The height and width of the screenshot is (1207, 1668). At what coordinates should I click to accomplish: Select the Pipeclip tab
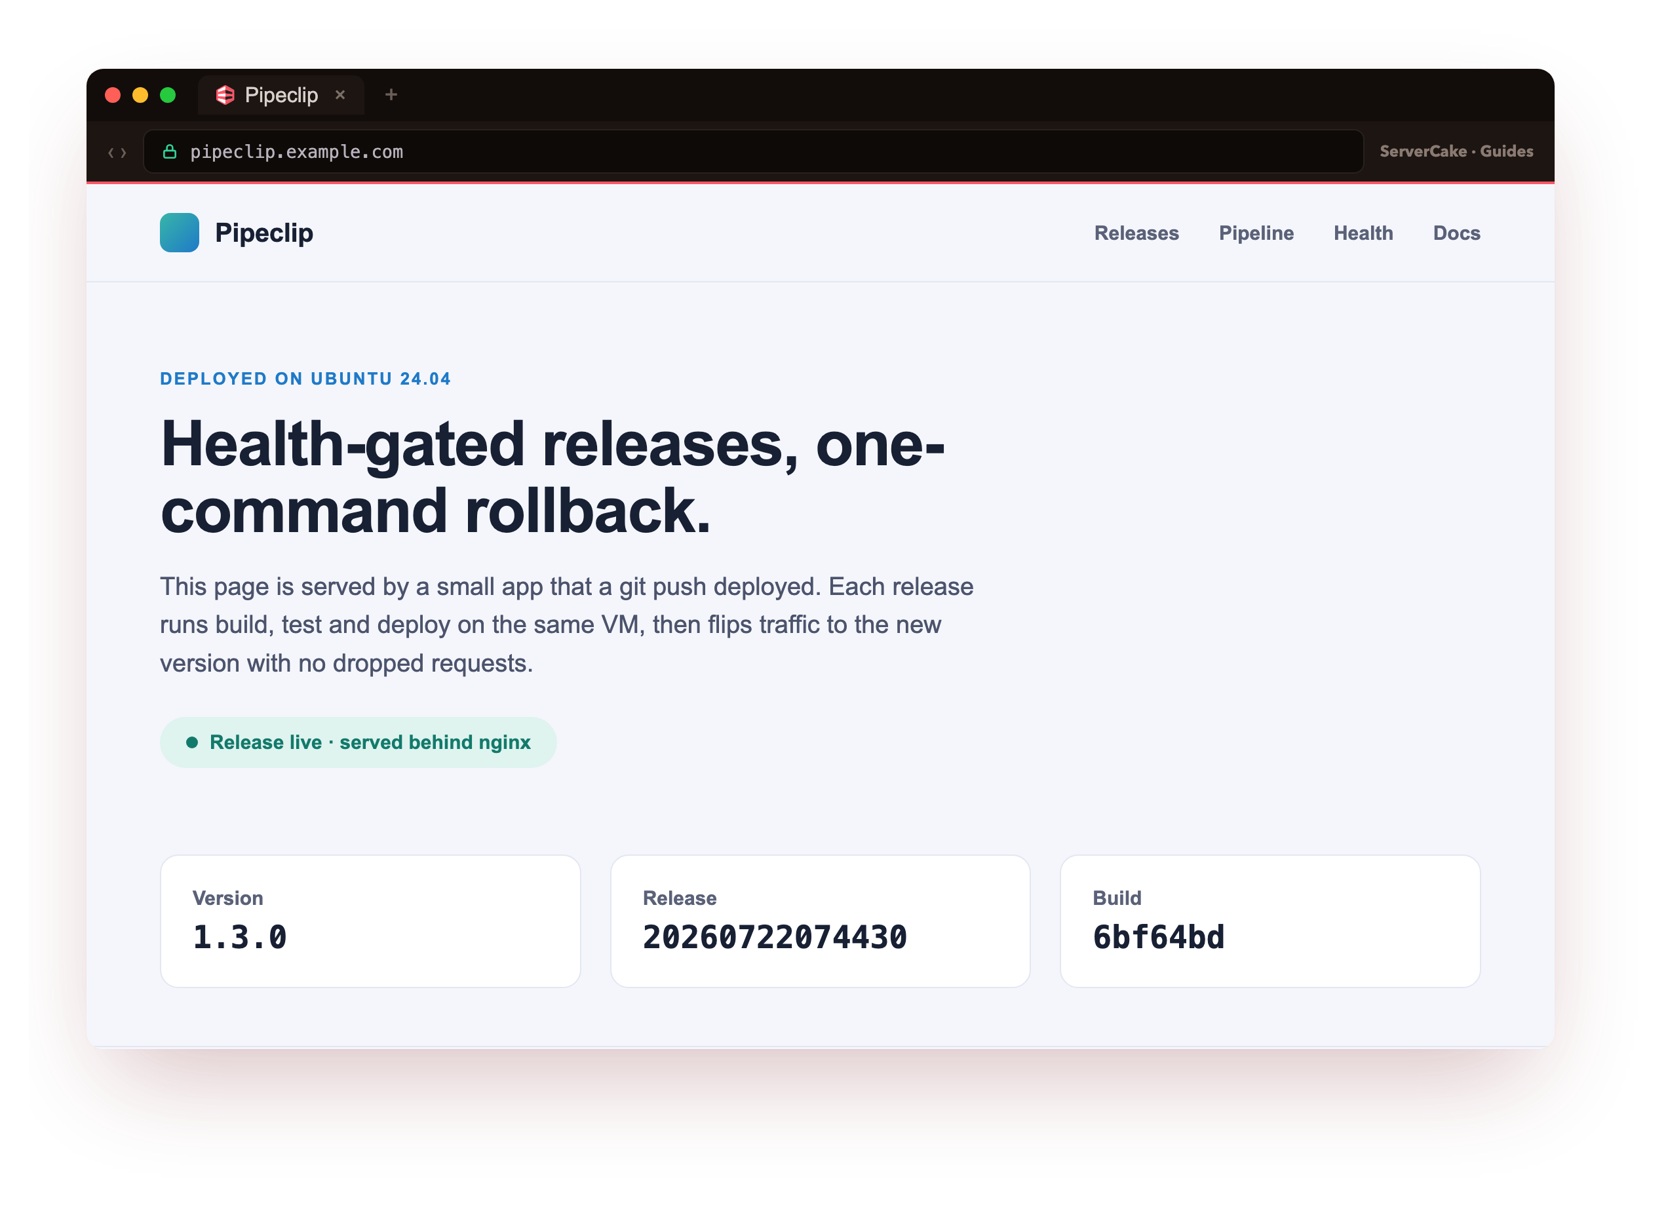tap(282, 96)
